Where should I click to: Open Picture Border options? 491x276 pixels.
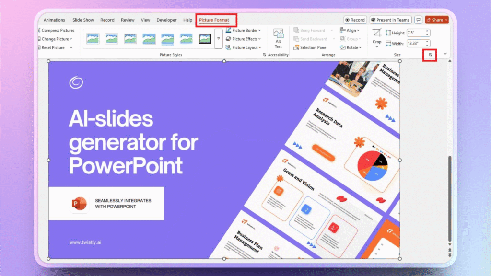[x=244, y=30]
